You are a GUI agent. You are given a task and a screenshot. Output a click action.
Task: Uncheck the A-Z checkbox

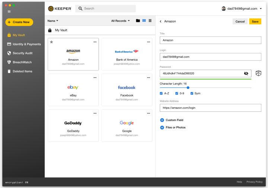click(x=161, y=93)
